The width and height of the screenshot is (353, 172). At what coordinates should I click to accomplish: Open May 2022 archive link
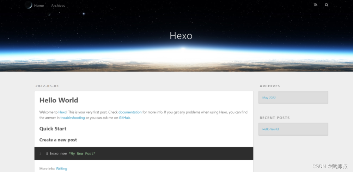click(269, 97)
